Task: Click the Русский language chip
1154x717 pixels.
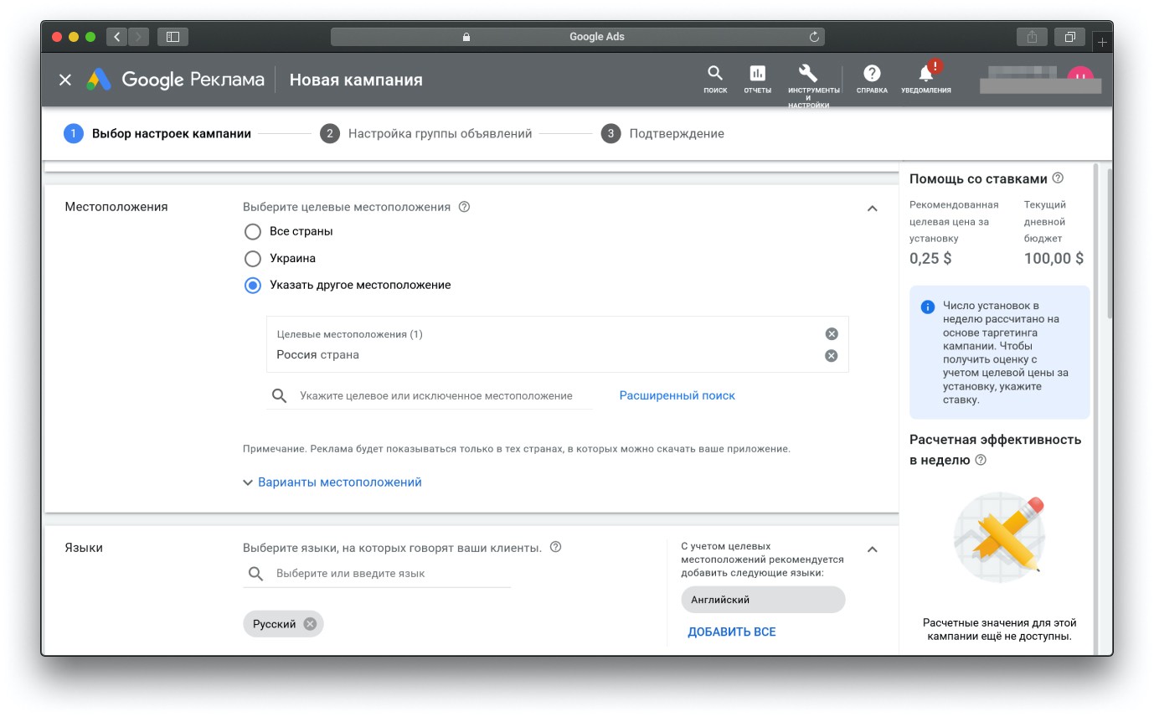Action: tap(275, 624)
